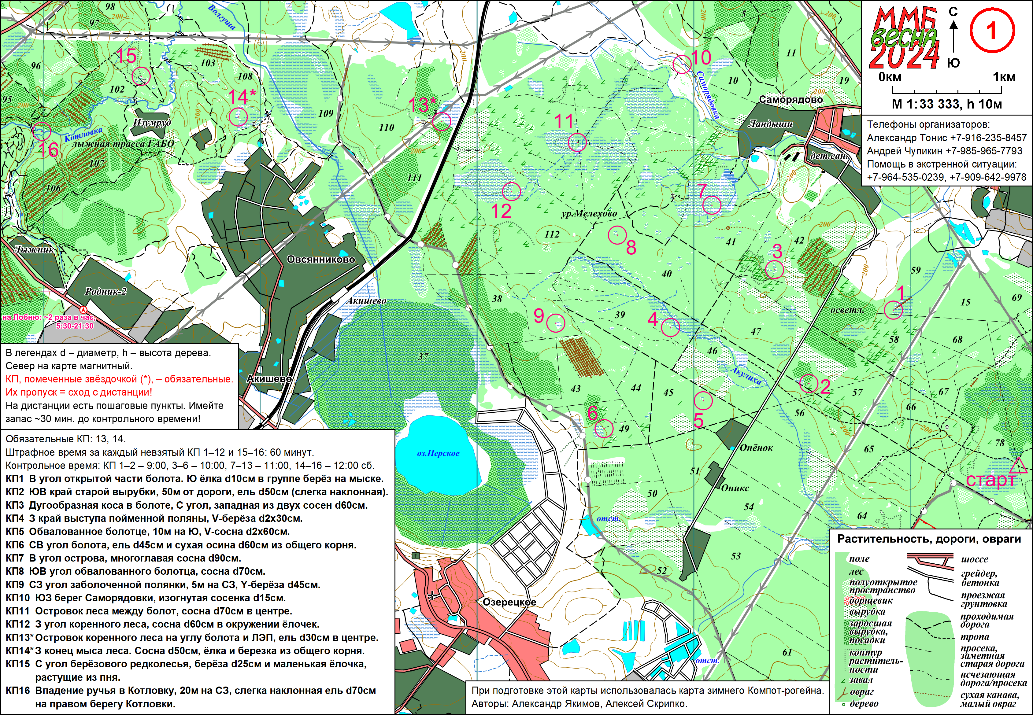Click the north arrow compass symbol
1033x715 pixels.
tap(953, 36)
